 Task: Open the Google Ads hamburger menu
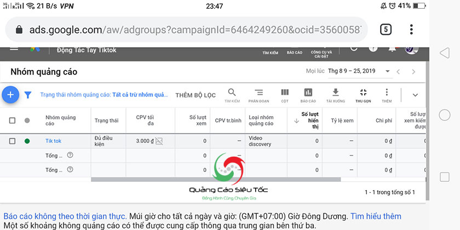[14, 49]
